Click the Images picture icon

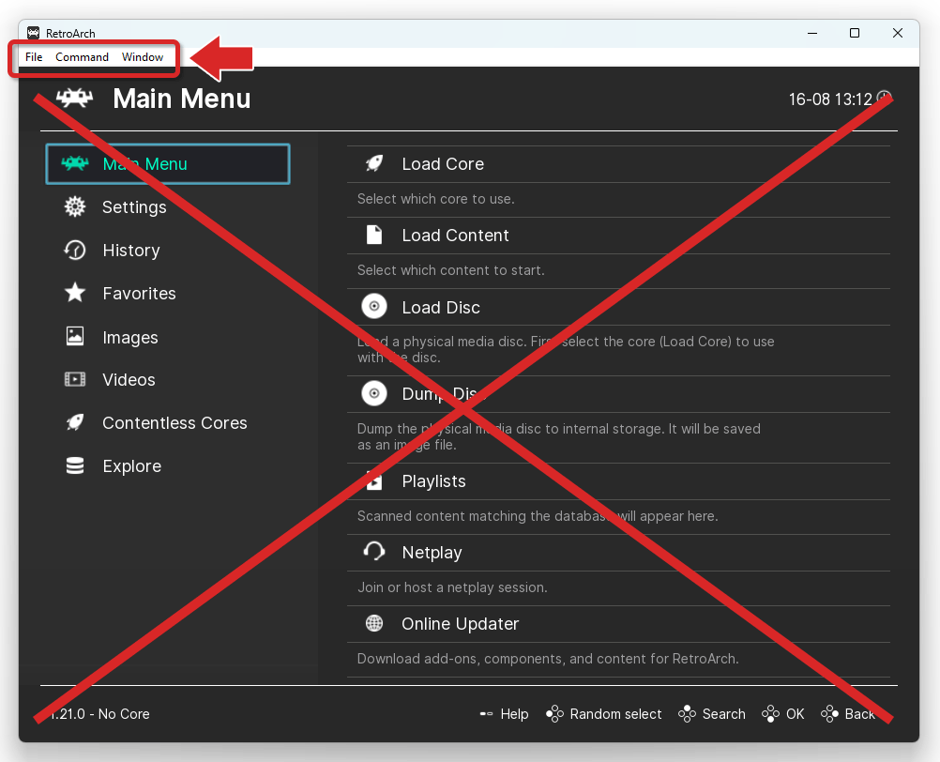click(x=75, y=336)
